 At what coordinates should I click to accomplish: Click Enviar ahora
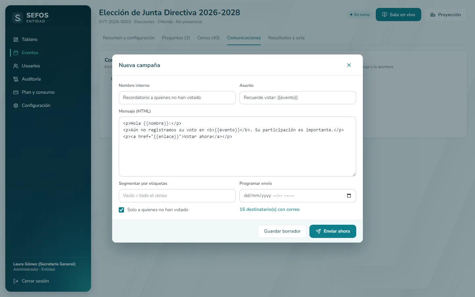(x=333, y=231)
